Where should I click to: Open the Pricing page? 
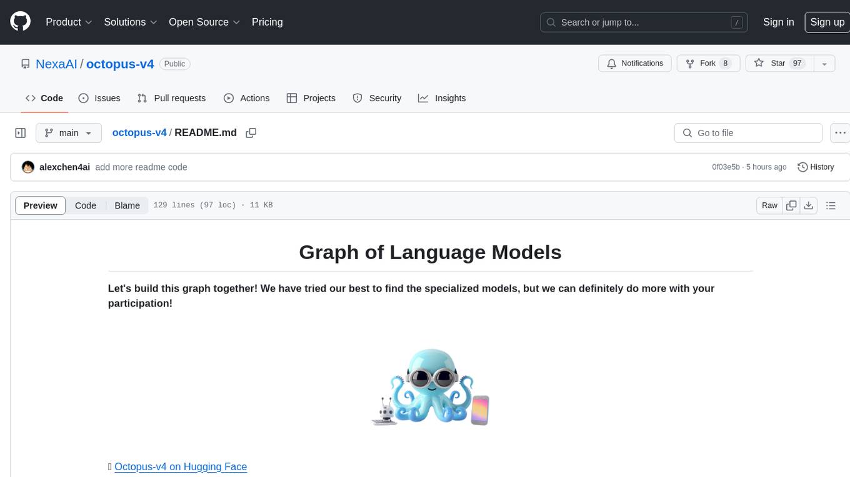coord(267,22)
